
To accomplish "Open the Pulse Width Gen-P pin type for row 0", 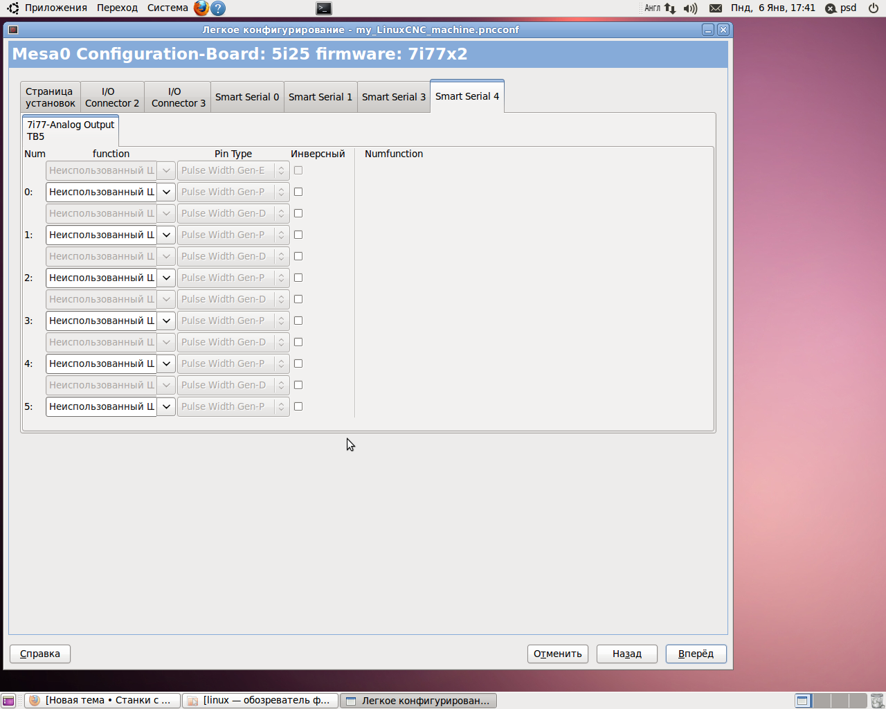I will pos(233,192).
